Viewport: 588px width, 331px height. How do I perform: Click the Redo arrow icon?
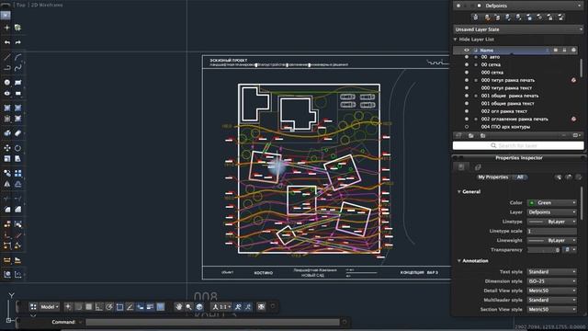point(18,42)
